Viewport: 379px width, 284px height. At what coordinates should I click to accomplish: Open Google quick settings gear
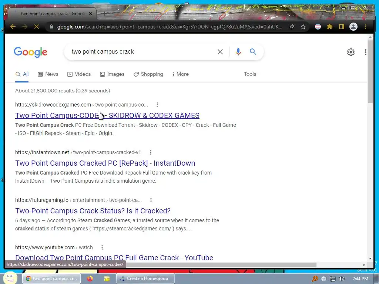click(x=351, y=52)
